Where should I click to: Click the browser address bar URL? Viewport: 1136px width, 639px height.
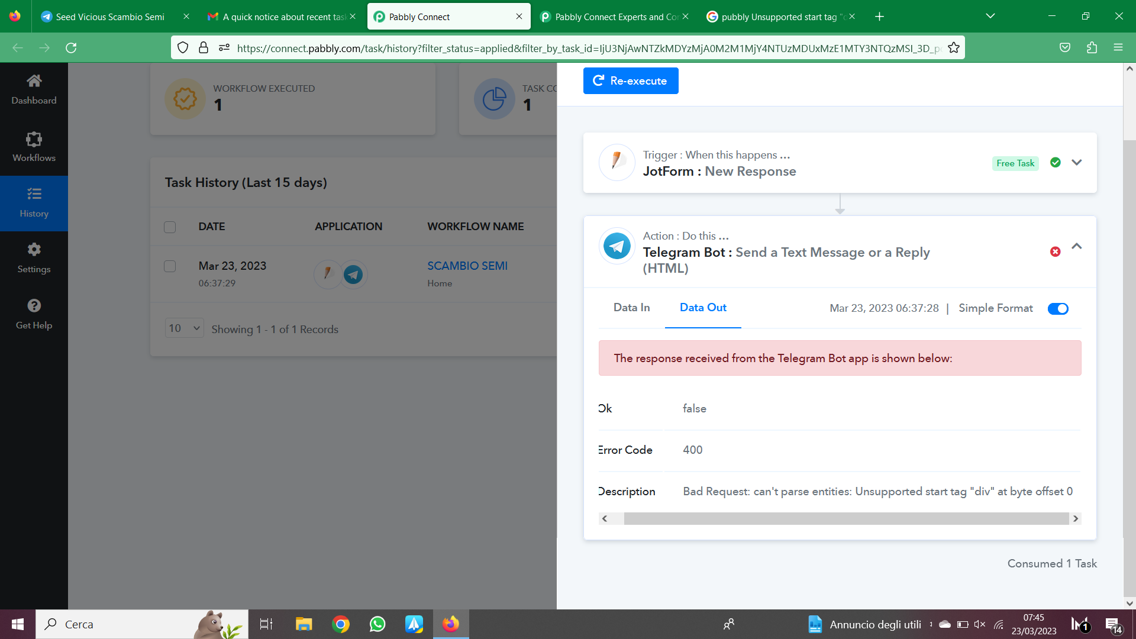pos(589,48)
